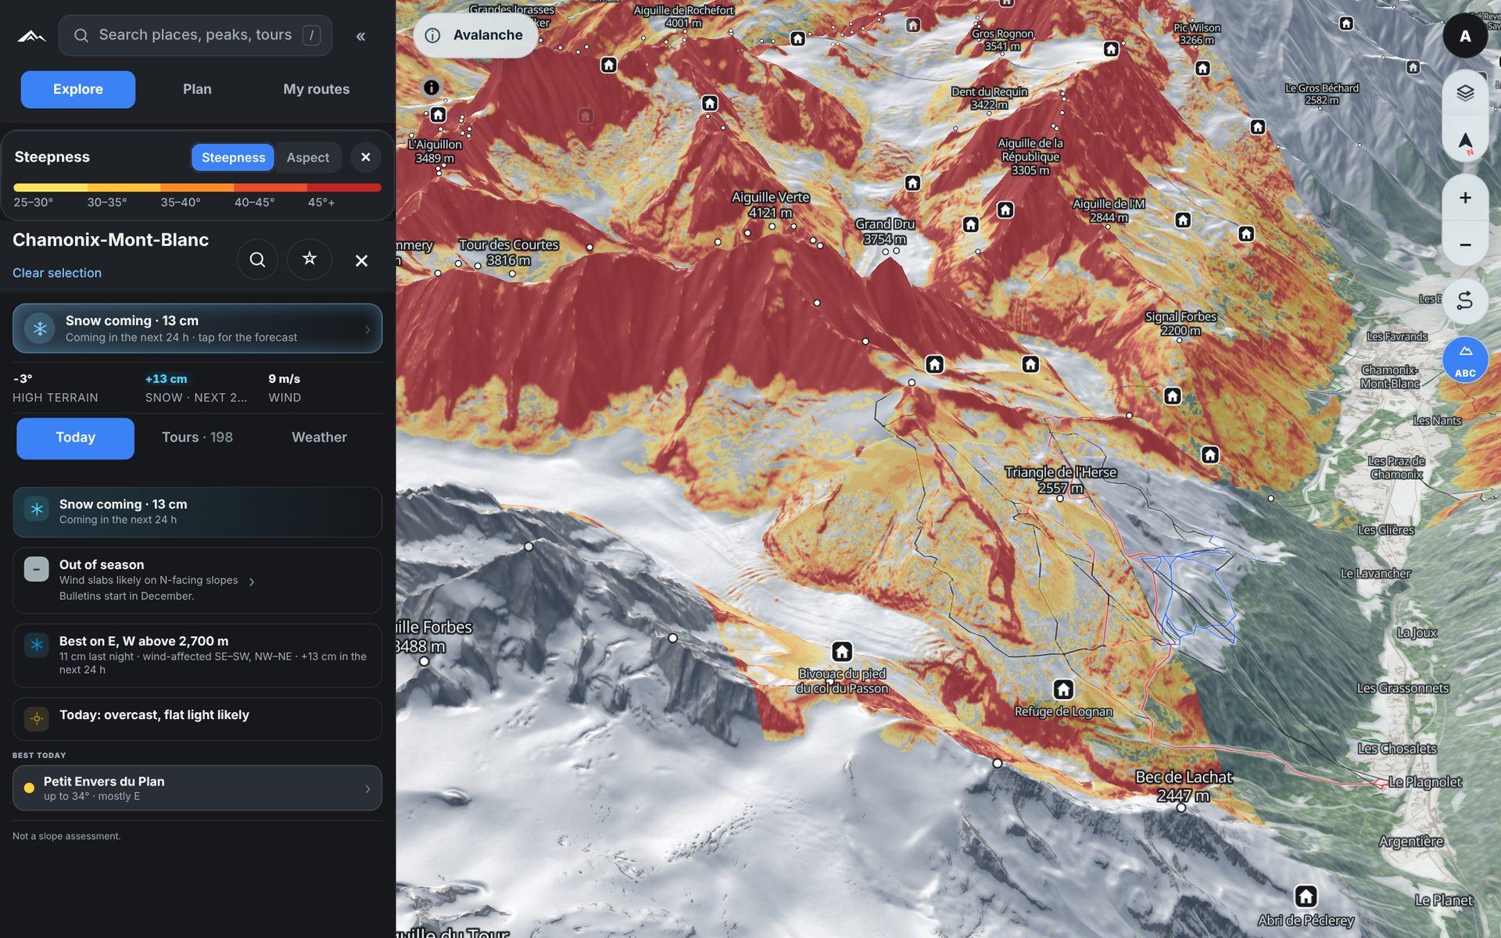Select the Steepness overlay mode
This screenshot has width=1501, height=938.
coord(233,157)
